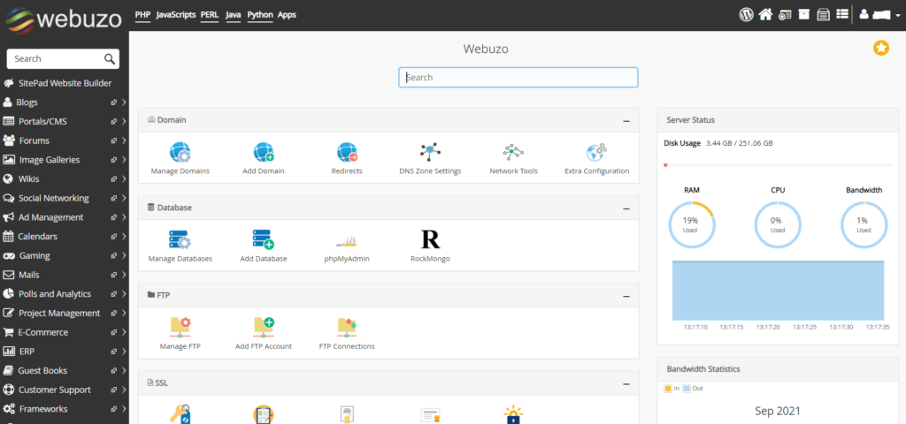This screenshot has height=424, width=906.
Task: Click Add FTP Account icon
Action: pyautogui.click(x=264, y=327)
